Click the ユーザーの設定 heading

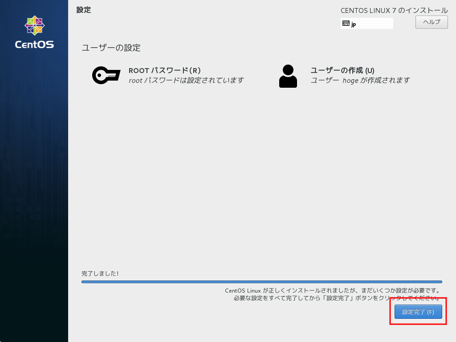click(111, 48)
